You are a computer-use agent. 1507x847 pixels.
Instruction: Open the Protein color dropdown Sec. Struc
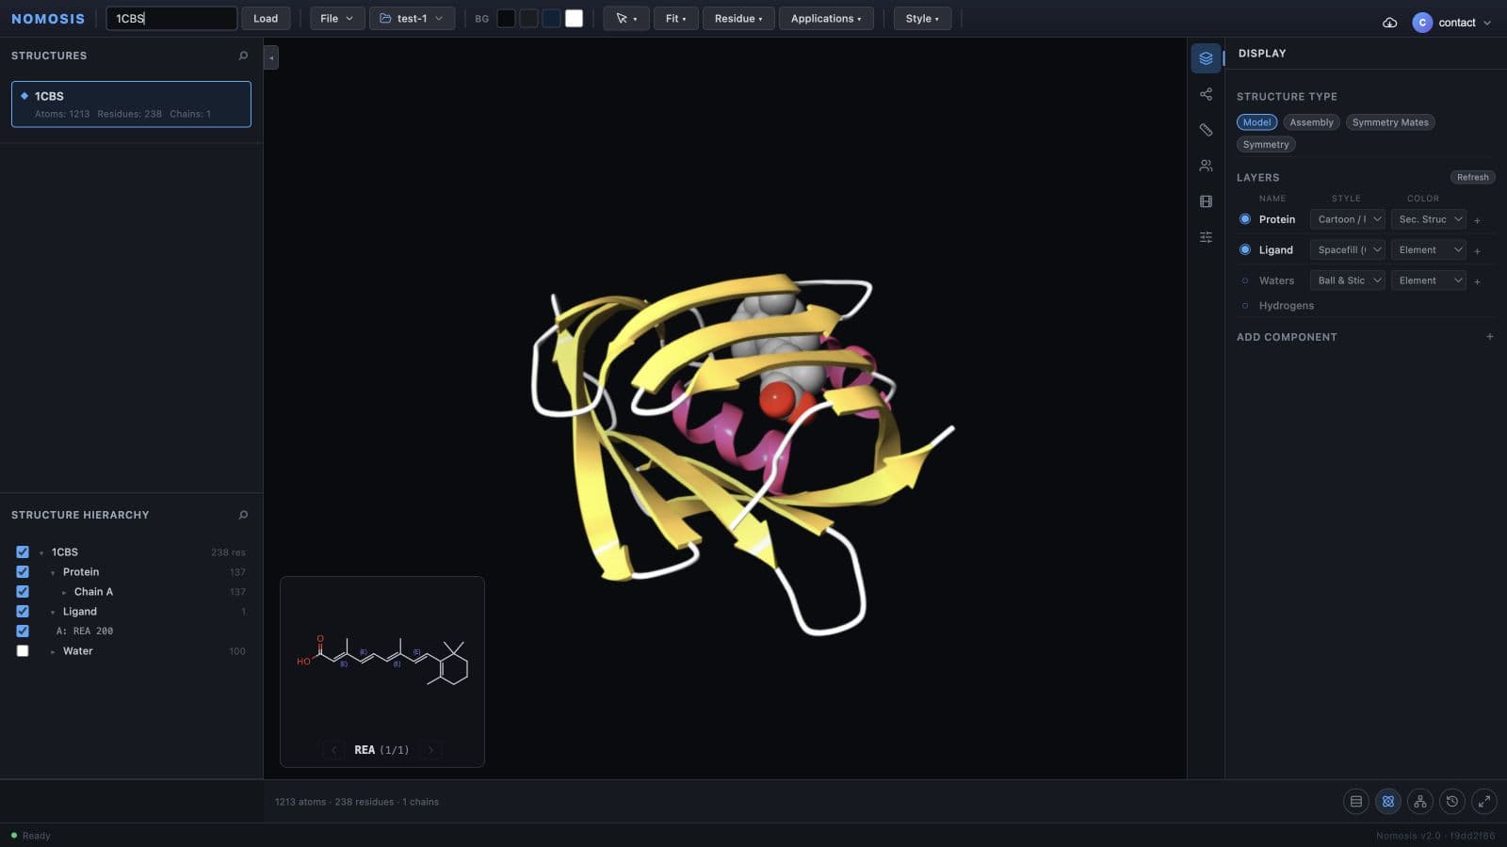pyautogui.click(x=1429, y=219)
